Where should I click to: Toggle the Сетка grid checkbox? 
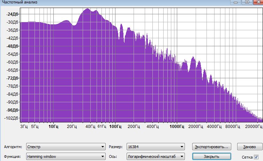point(256,157)
